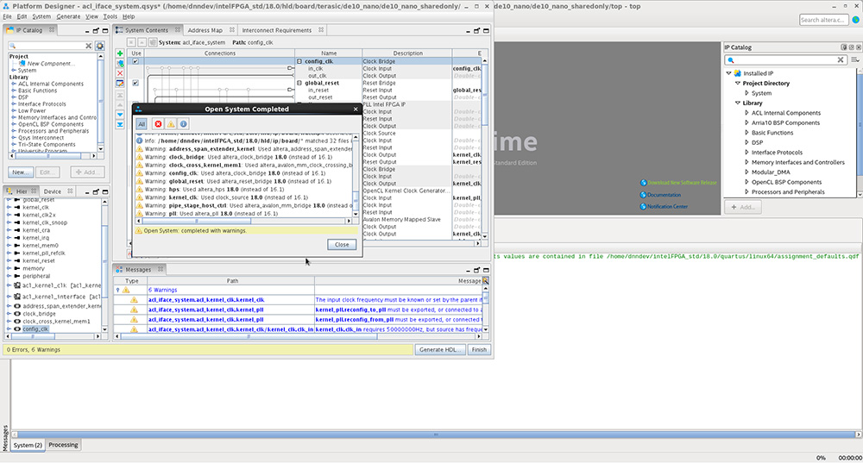The height and width of the screenshot is (463, 863).
Task: Collapse global_reset in System Contents Name column
Action: pos(300,83)
